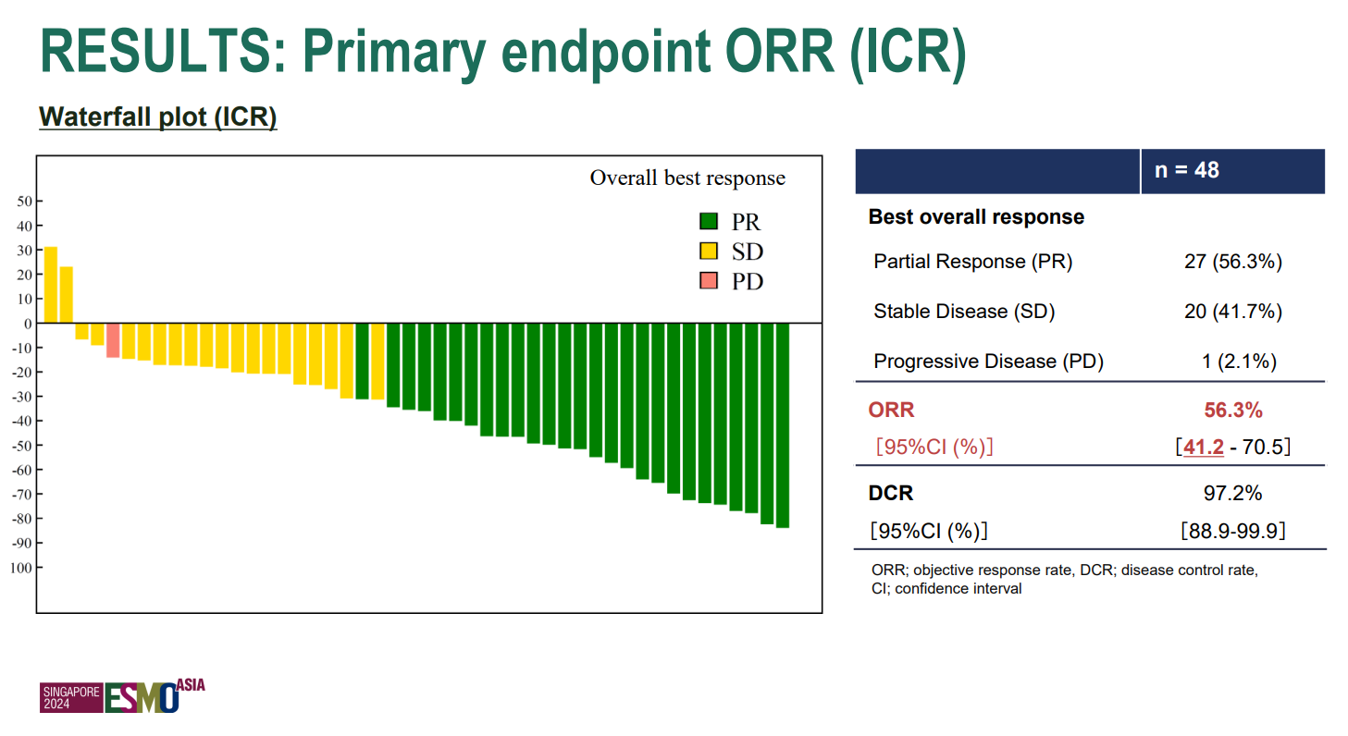The width and height of the screenshot is (1348, 736).
Task: Click the value '27 (56.3%)'
Action: tap(1233, 262)
